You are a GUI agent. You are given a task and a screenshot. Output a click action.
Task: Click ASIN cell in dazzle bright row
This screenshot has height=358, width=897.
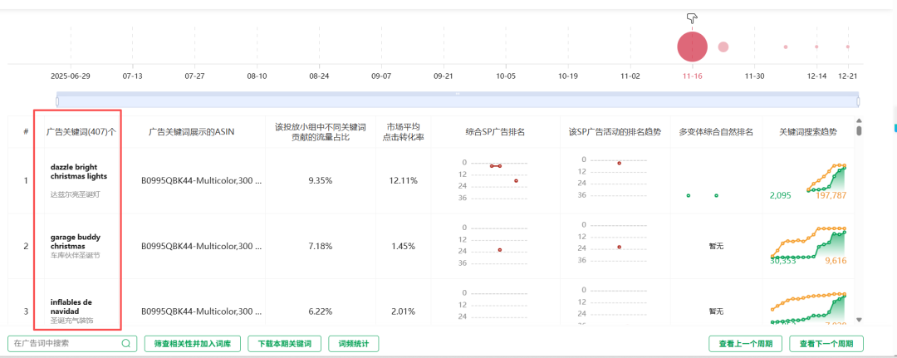(201, 181)
